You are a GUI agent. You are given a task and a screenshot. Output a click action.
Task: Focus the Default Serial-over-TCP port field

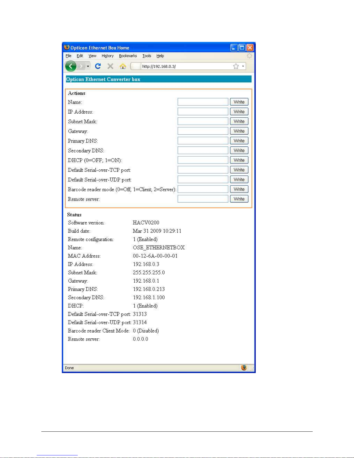click(203, 170)
